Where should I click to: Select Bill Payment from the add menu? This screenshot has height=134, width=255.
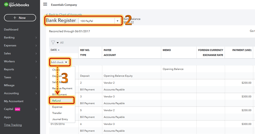point(59,95)
